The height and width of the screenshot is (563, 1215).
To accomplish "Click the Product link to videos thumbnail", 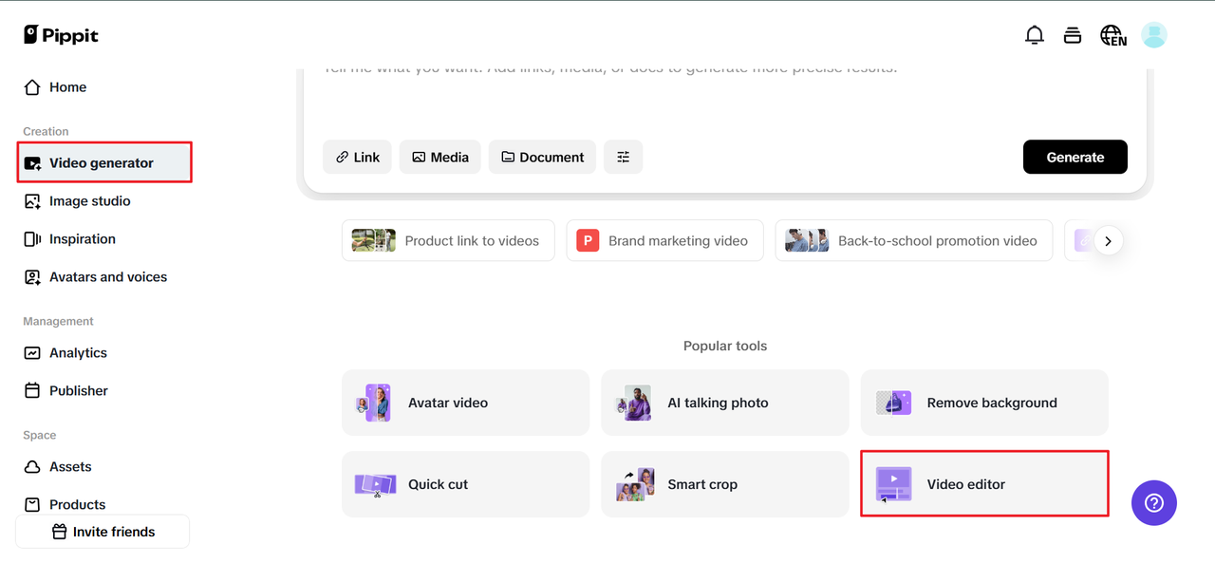I will point(374,241).
